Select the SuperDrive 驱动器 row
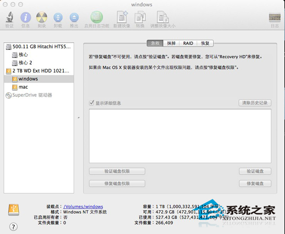This screenshot has width=285, height=234. tap(39, 95)
